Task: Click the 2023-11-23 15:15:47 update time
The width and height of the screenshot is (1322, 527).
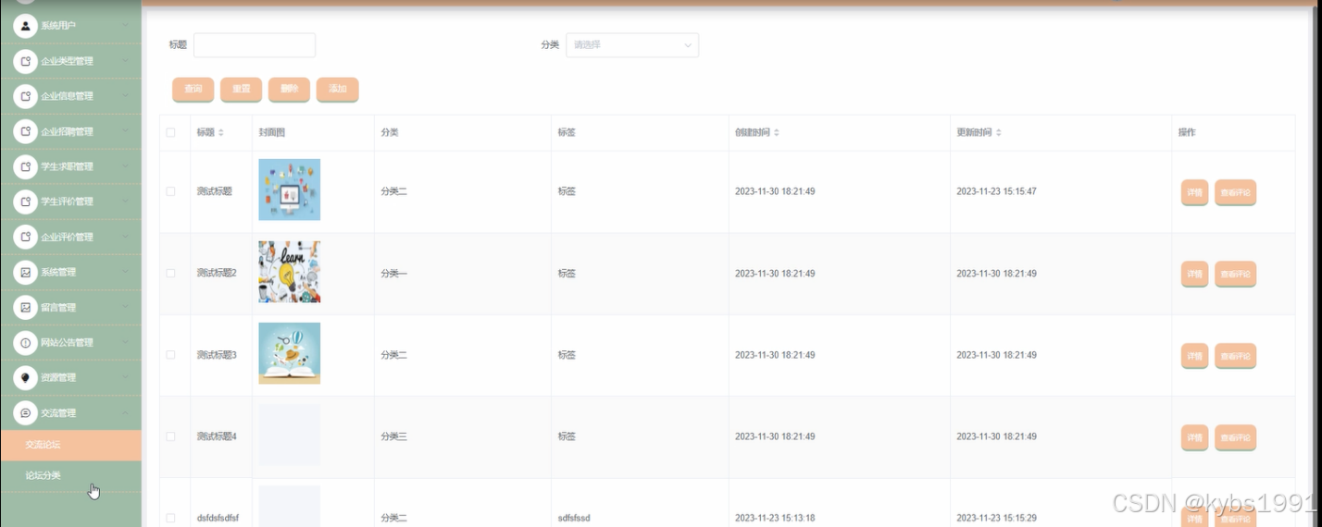Action: tap(996, 191)
